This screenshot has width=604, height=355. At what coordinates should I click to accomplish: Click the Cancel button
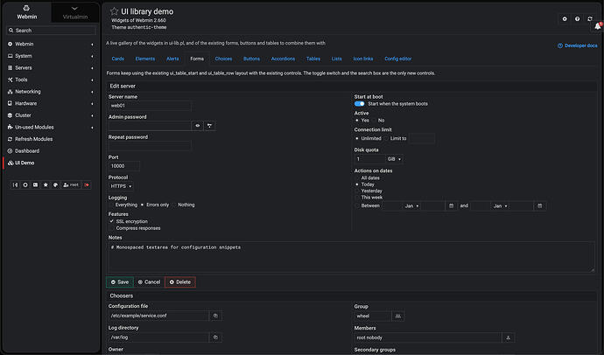point(149,282)
